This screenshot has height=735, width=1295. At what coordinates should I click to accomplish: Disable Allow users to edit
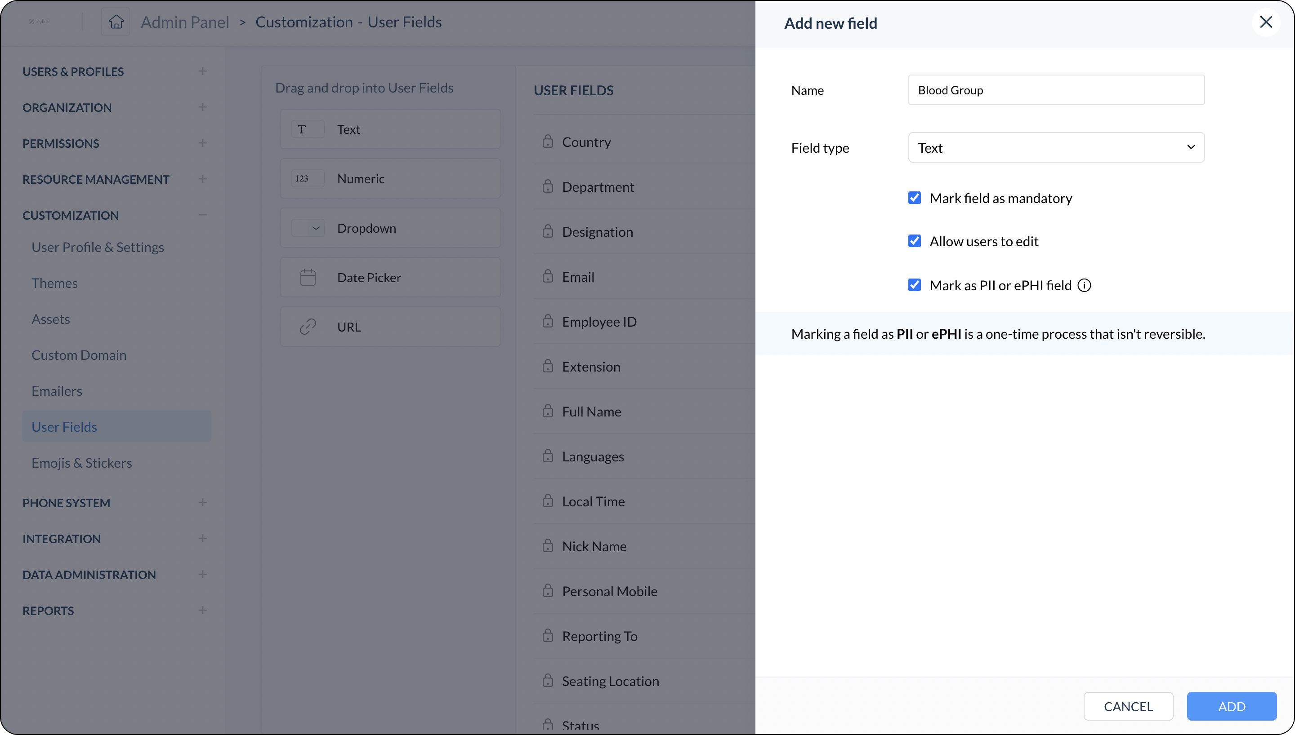tap(914, 241)
